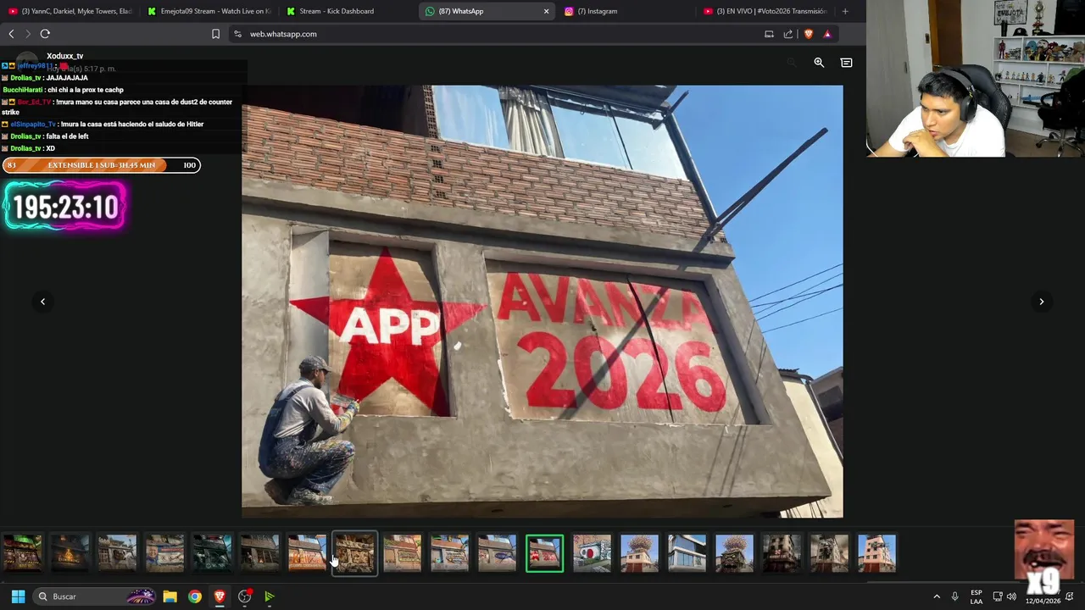Image resolution: width=1085 pixels, height=610 pixels.
Task: Click the Xoduxx_tv sender name
Action: 65,56
